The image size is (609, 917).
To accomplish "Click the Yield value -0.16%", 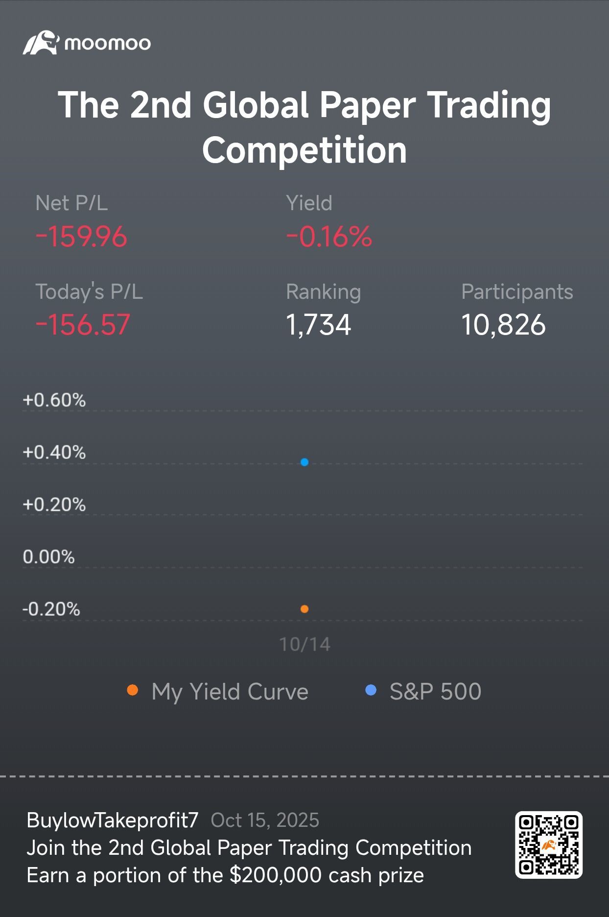I will tap(329, 237).
